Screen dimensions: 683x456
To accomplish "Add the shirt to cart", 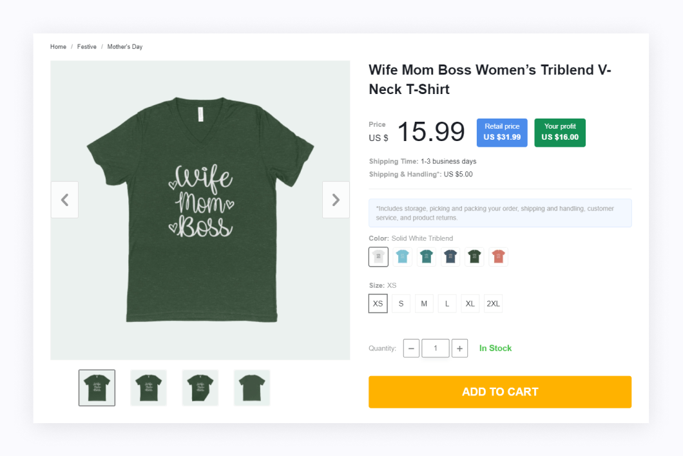I will pyautogui.click(x=500, y=392).
